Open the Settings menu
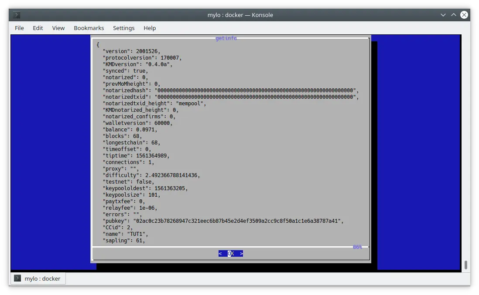Viewport: 479px width, 295px height. 123,28
